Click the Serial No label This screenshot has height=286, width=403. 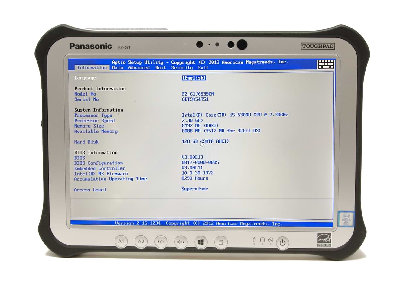[x=86, y=99]
